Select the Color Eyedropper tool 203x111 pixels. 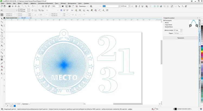tap(2, 63)
